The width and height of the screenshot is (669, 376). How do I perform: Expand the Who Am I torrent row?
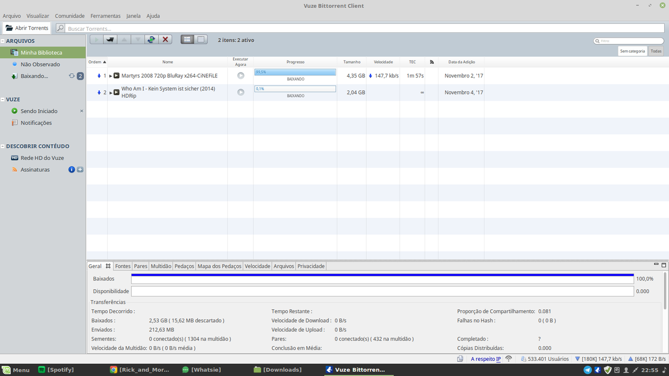pyautogui.click(x=111, y=92)
